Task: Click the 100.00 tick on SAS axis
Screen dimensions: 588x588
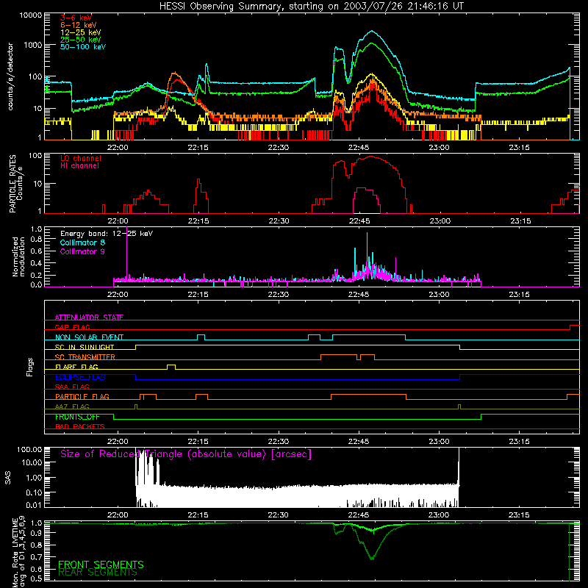Action: (29, 450)
